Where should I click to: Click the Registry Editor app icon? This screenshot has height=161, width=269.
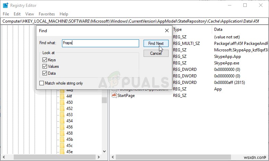(x=5, y=5)
